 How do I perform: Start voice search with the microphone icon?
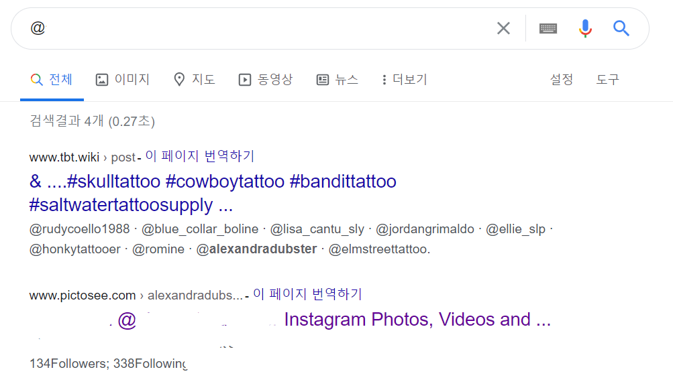585,28
